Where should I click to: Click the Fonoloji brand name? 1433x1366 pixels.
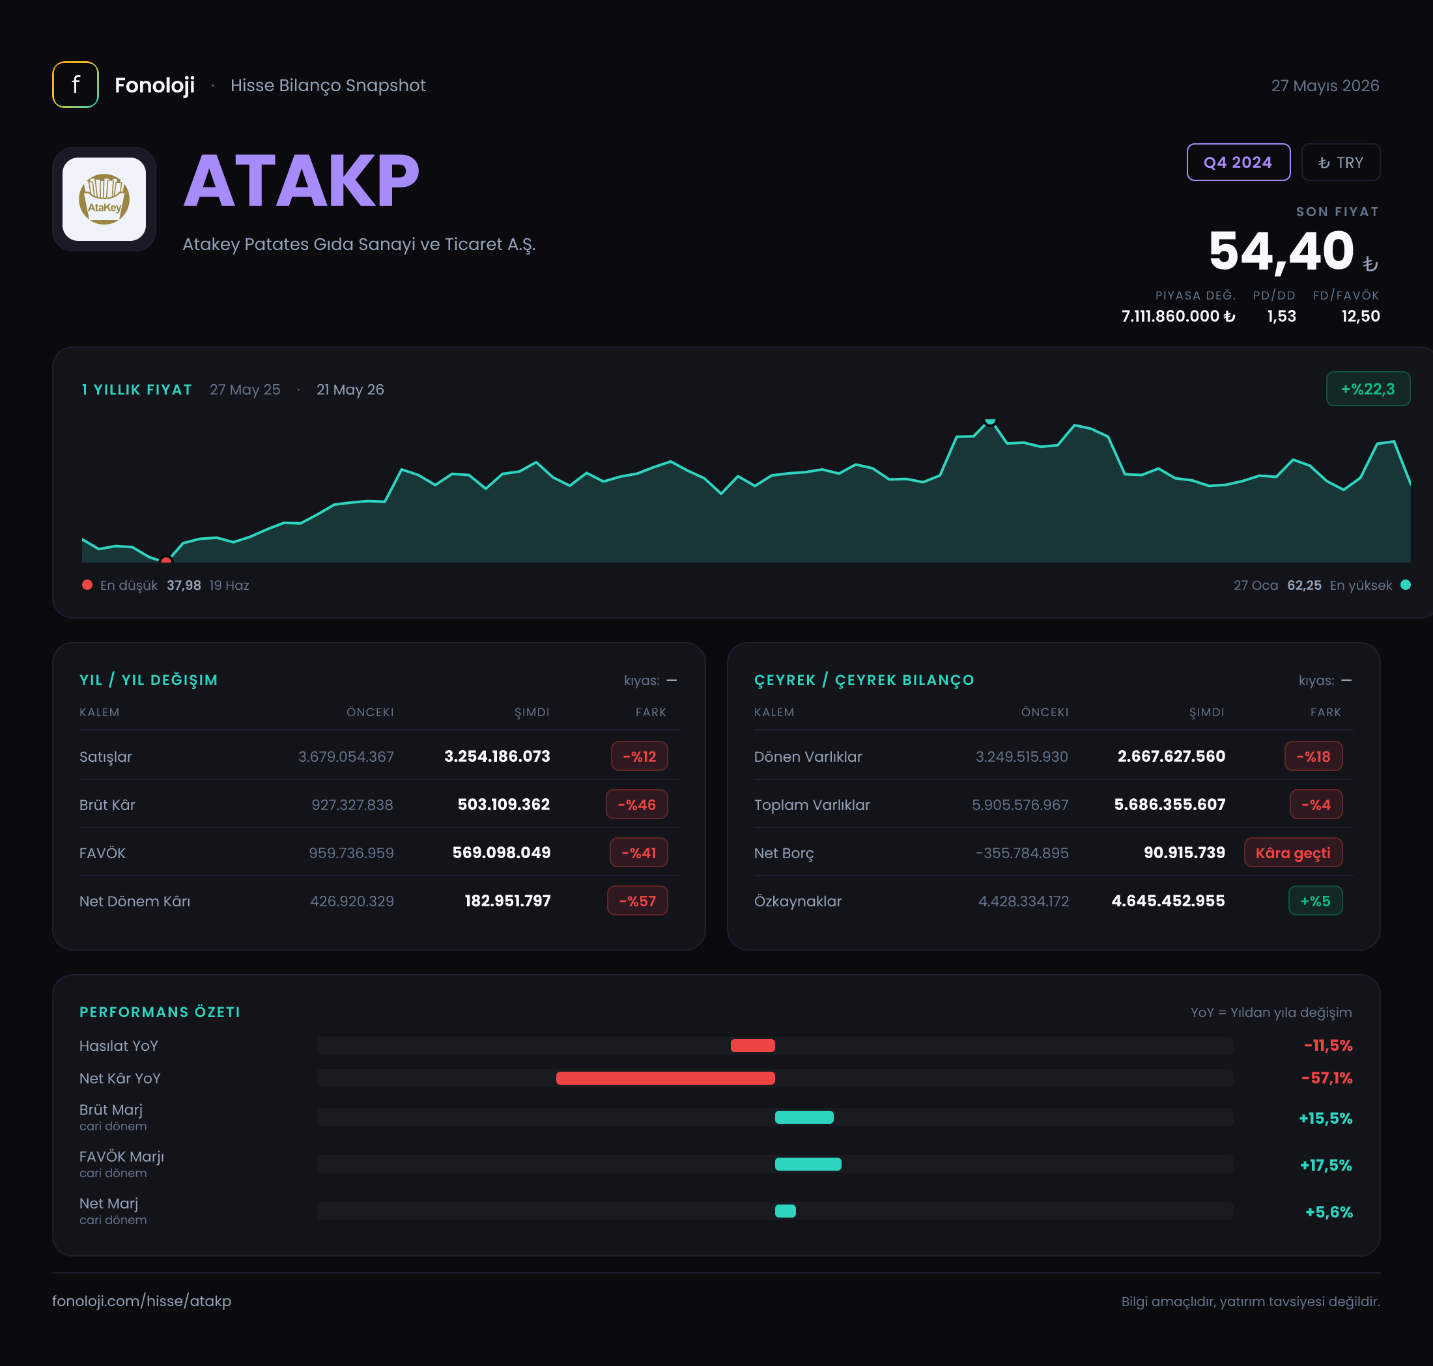pos(154,85)
